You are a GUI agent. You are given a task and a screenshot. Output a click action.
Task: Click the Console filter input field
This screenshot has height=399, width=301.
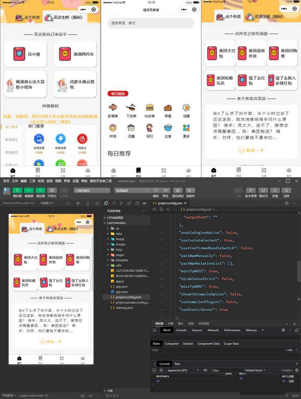click(227, 370)
